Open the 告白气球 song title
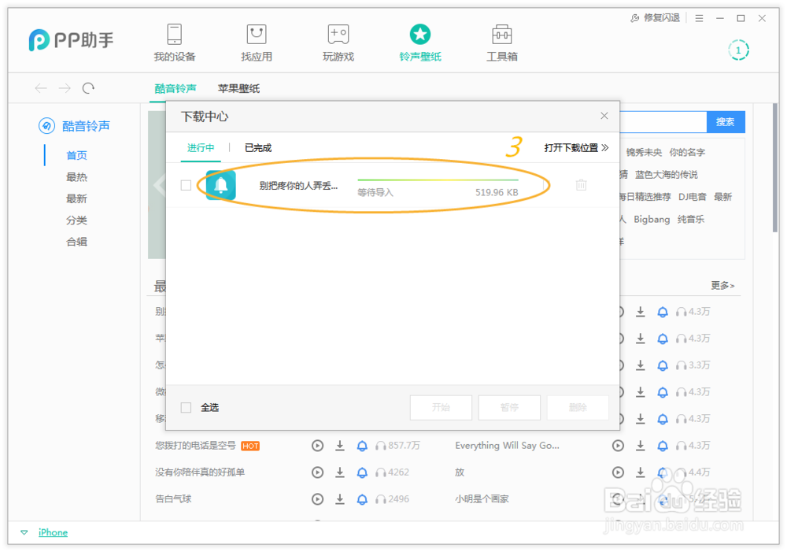The width and height of the screenshot is (787, 552). click(173, 498)
